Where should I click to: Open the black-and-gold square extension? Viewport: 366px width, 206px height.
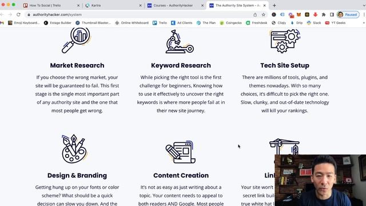point(307,14)
